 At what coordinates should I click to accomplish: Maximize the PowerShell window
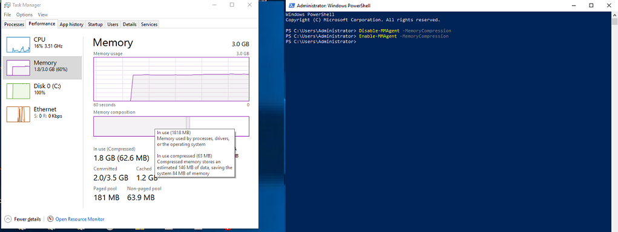[591, 5]
